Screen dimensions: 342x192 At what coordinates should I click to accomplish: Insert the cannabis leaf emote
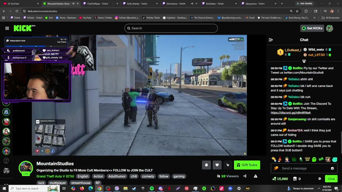point(294,159)
